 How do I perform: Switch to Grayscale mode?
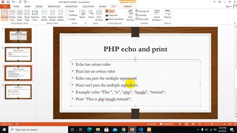(x=111, y=15)
